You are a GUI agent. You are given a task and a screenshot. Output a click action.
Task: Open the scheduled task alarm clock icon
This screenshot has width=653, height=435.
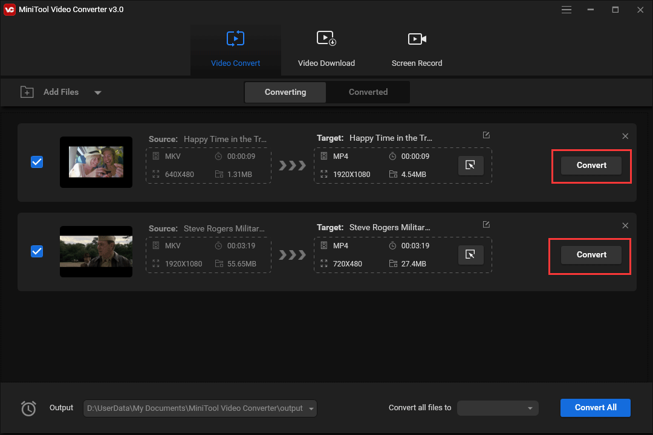tap(28, 408)
